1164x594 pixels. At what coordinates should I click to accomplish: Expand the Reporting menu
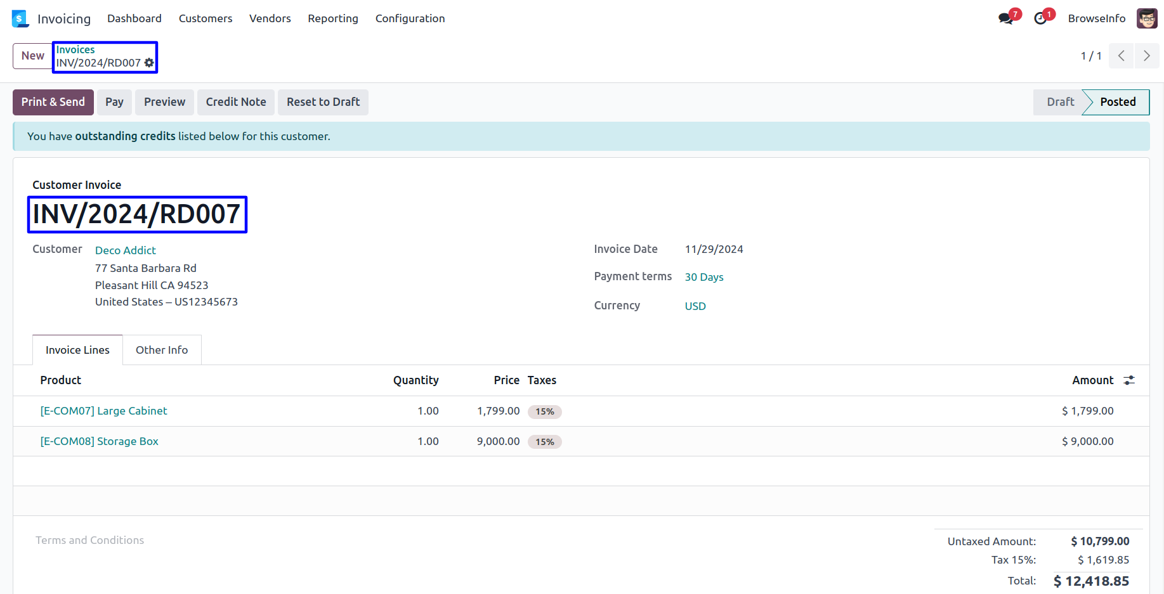coord(333,19)
